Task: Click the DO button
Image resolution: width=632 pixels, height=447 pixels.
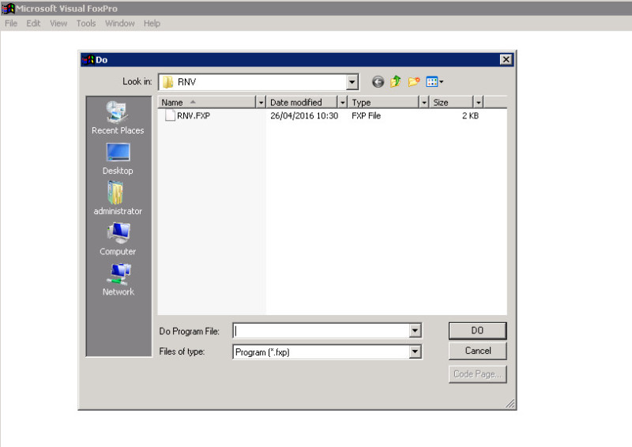Action: tap(478, 331)
